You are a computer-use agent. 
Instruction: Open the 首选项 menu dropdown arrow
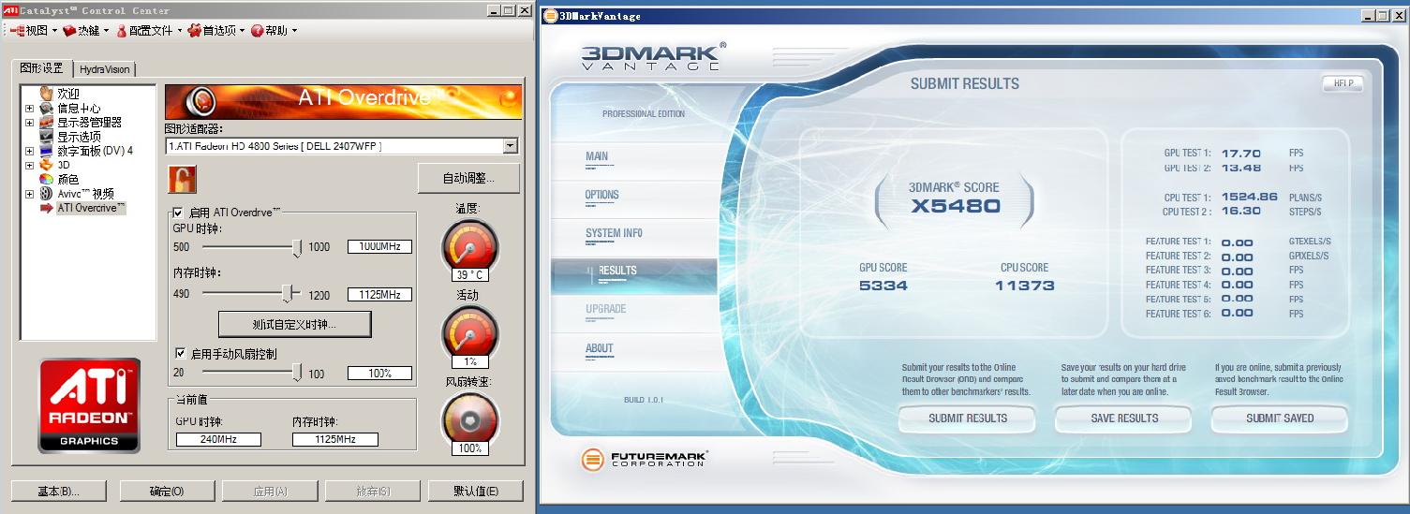point(242,31)
